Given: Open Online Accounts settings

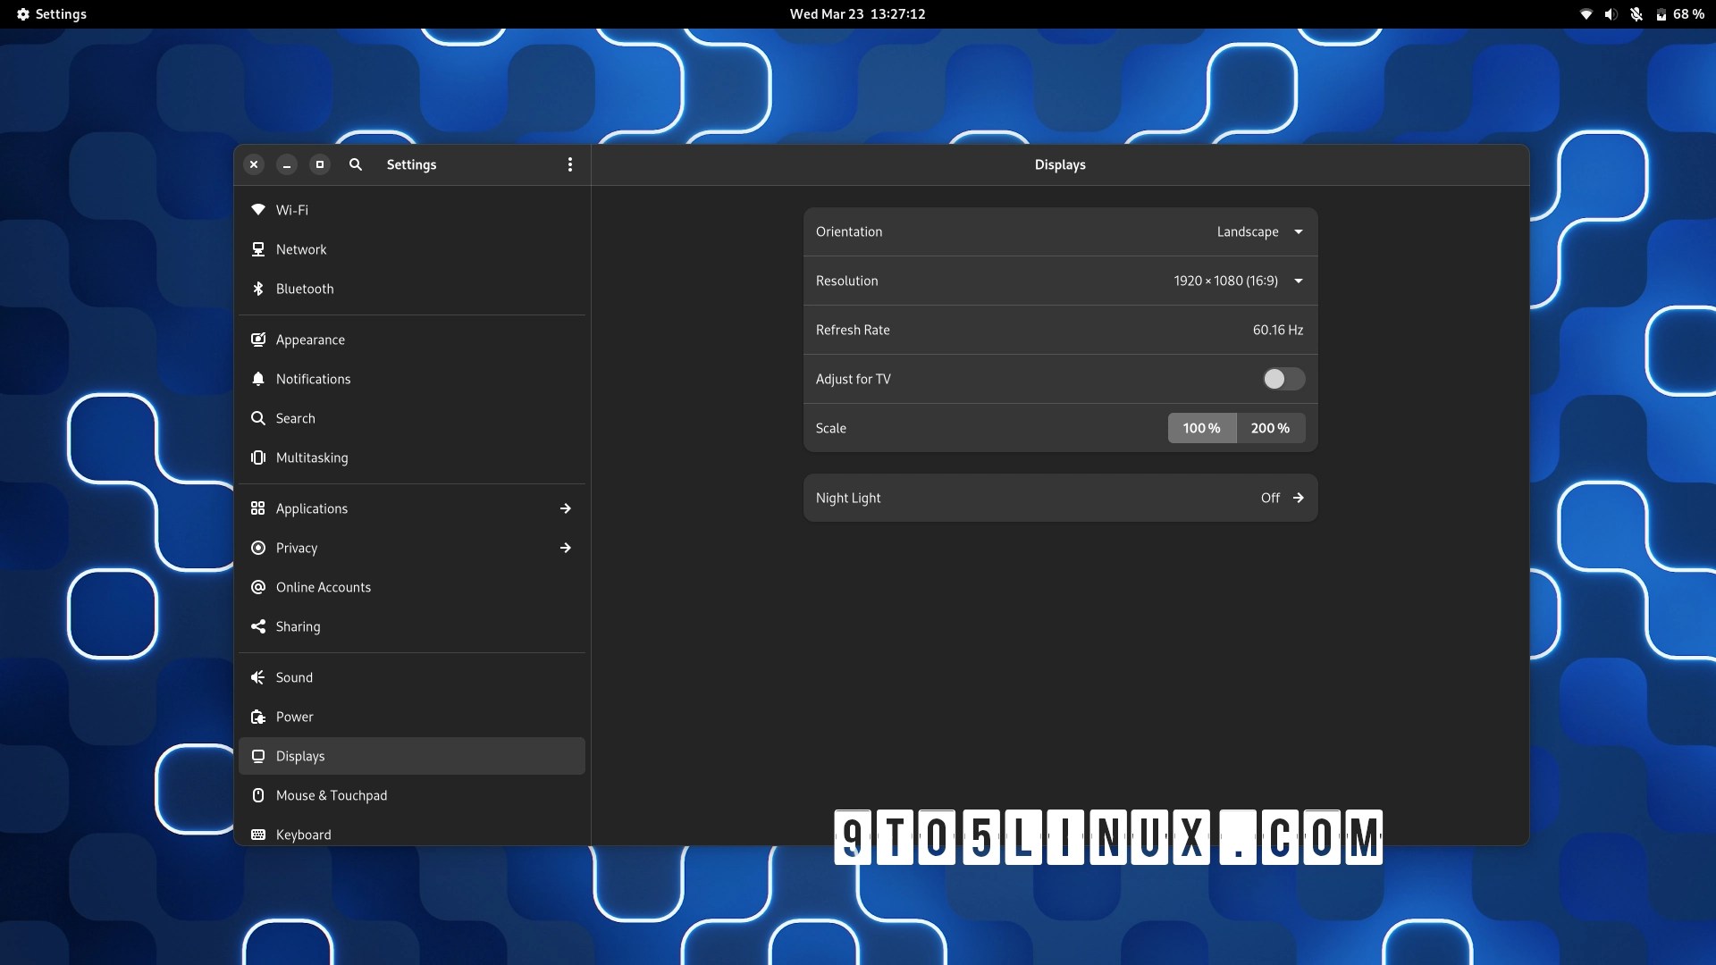Looking at the screenshot, I should 323,587.
